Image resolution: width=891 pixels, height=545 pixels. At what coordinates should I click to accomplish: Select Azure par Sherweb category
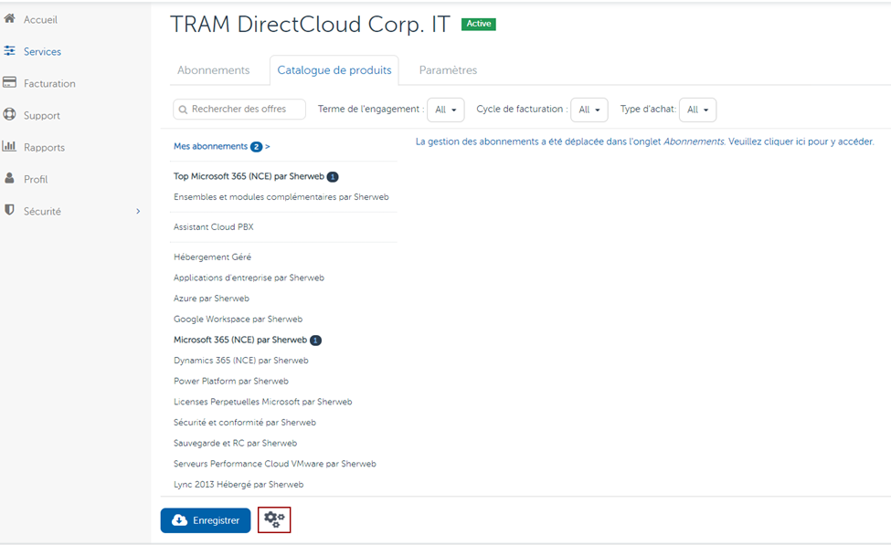pos(211,298)
